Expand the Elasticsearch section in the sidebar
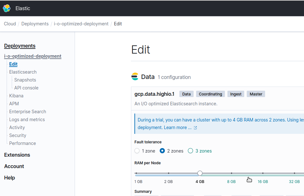 pos(22,72)
